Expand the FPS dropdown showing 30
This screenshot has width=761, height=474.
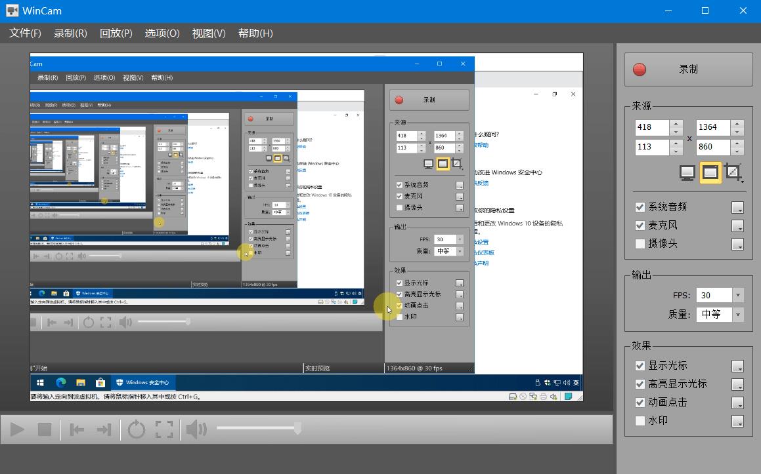tap(738, 295)
